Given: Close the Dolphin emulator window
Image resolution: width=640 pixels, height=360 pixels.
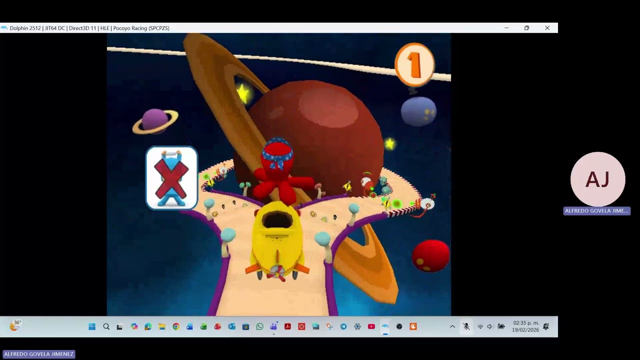Looking at the screenshot, I should point(547,28).
